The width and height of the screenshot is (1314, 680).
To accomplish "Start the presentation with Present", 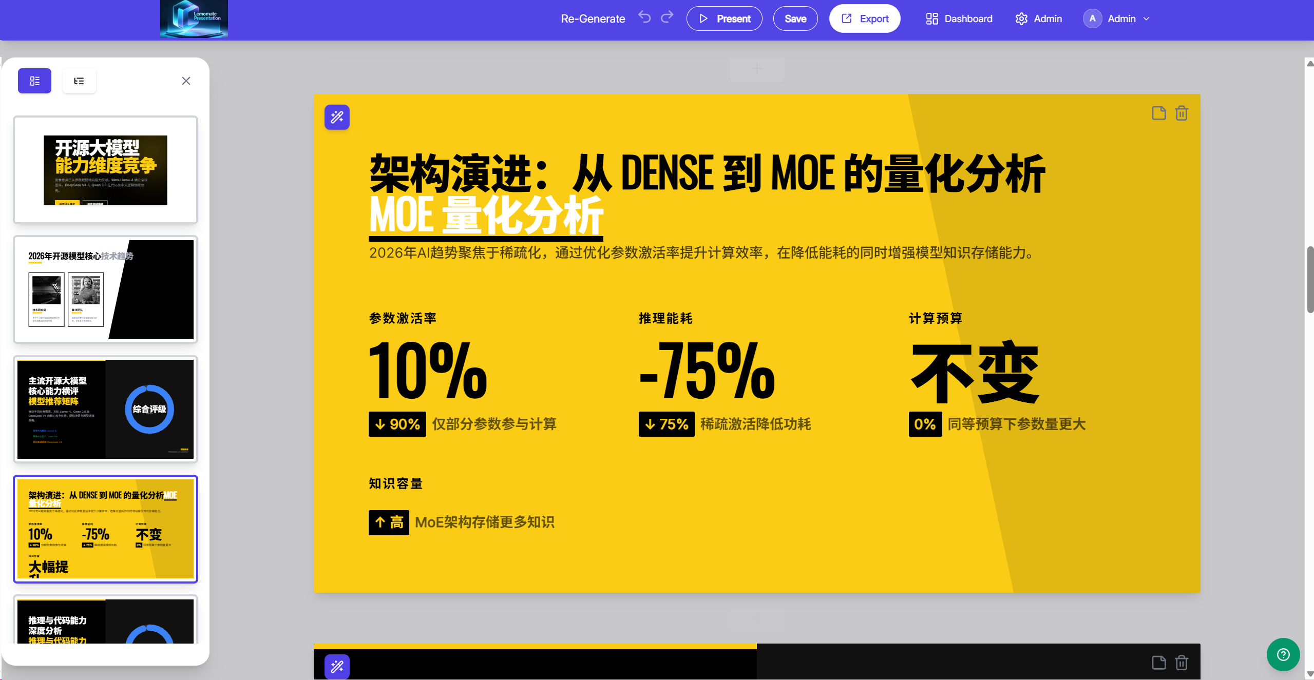I will point(724,19).
